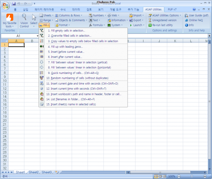The image size is (212, 179).
Task: Expand the Range dropdown
Action: coord(46,20)
